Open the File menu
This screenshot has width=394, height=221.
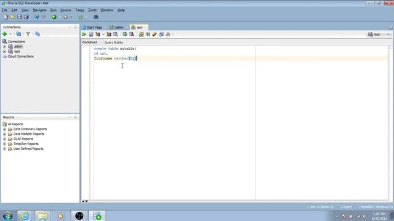[4, 10]
